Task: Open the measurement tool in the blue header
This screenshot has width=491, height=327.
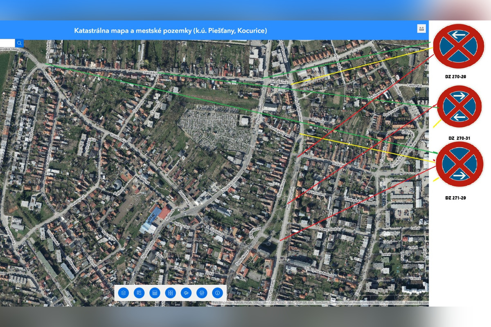Action: [x=421, y=29]
